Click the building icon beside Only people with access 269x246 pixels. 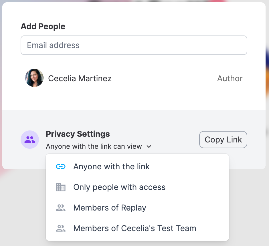tap(61, 187)
